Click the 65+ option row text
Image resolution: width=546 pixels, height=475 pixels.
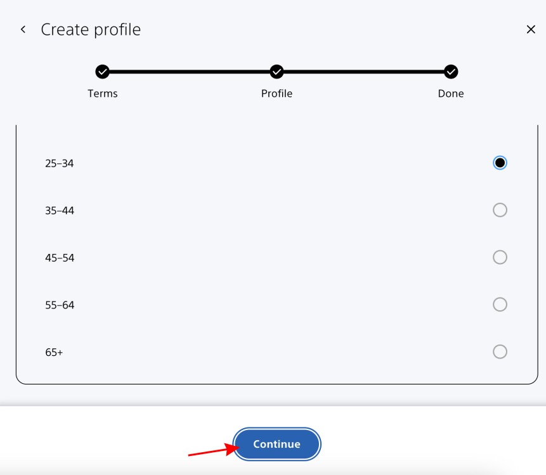(x=55, y=352)
